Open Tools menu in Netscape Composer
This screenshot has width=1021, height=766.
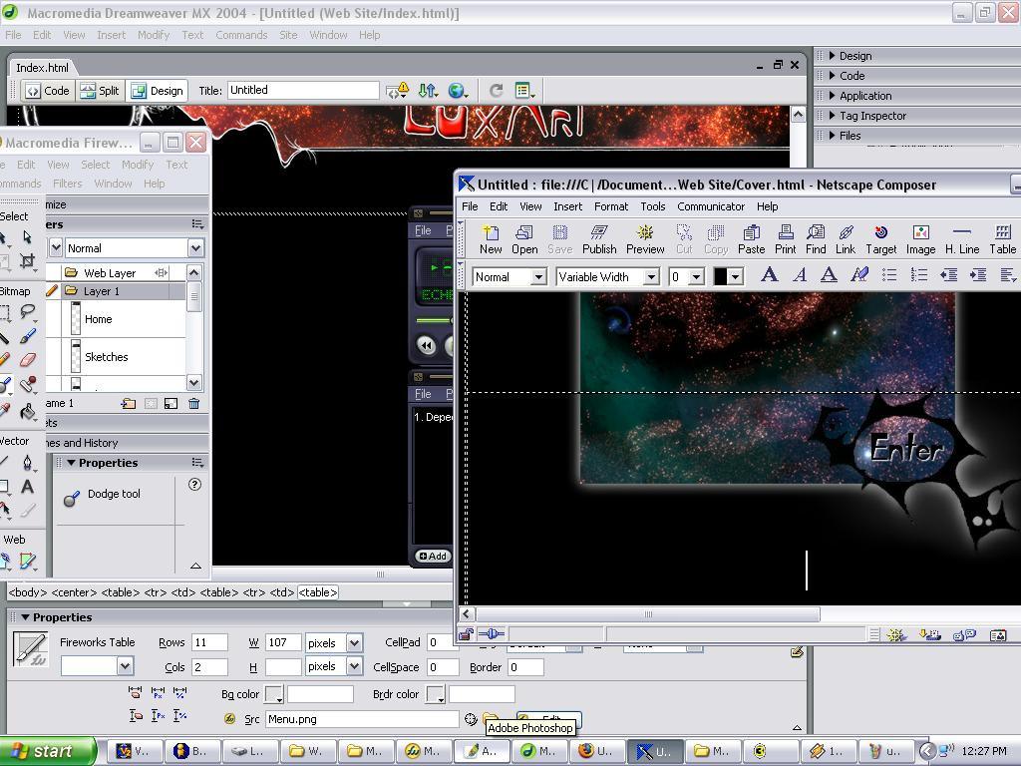(x=652, y=206)
